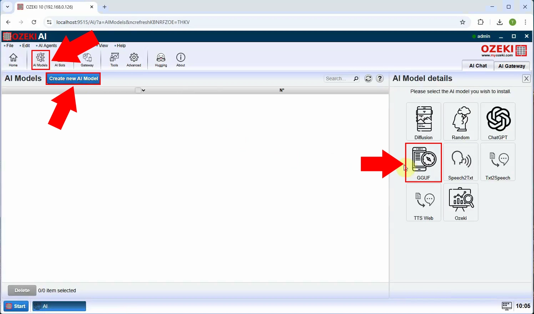Switch to the AI Gateway tab

(x=512, y=66)
